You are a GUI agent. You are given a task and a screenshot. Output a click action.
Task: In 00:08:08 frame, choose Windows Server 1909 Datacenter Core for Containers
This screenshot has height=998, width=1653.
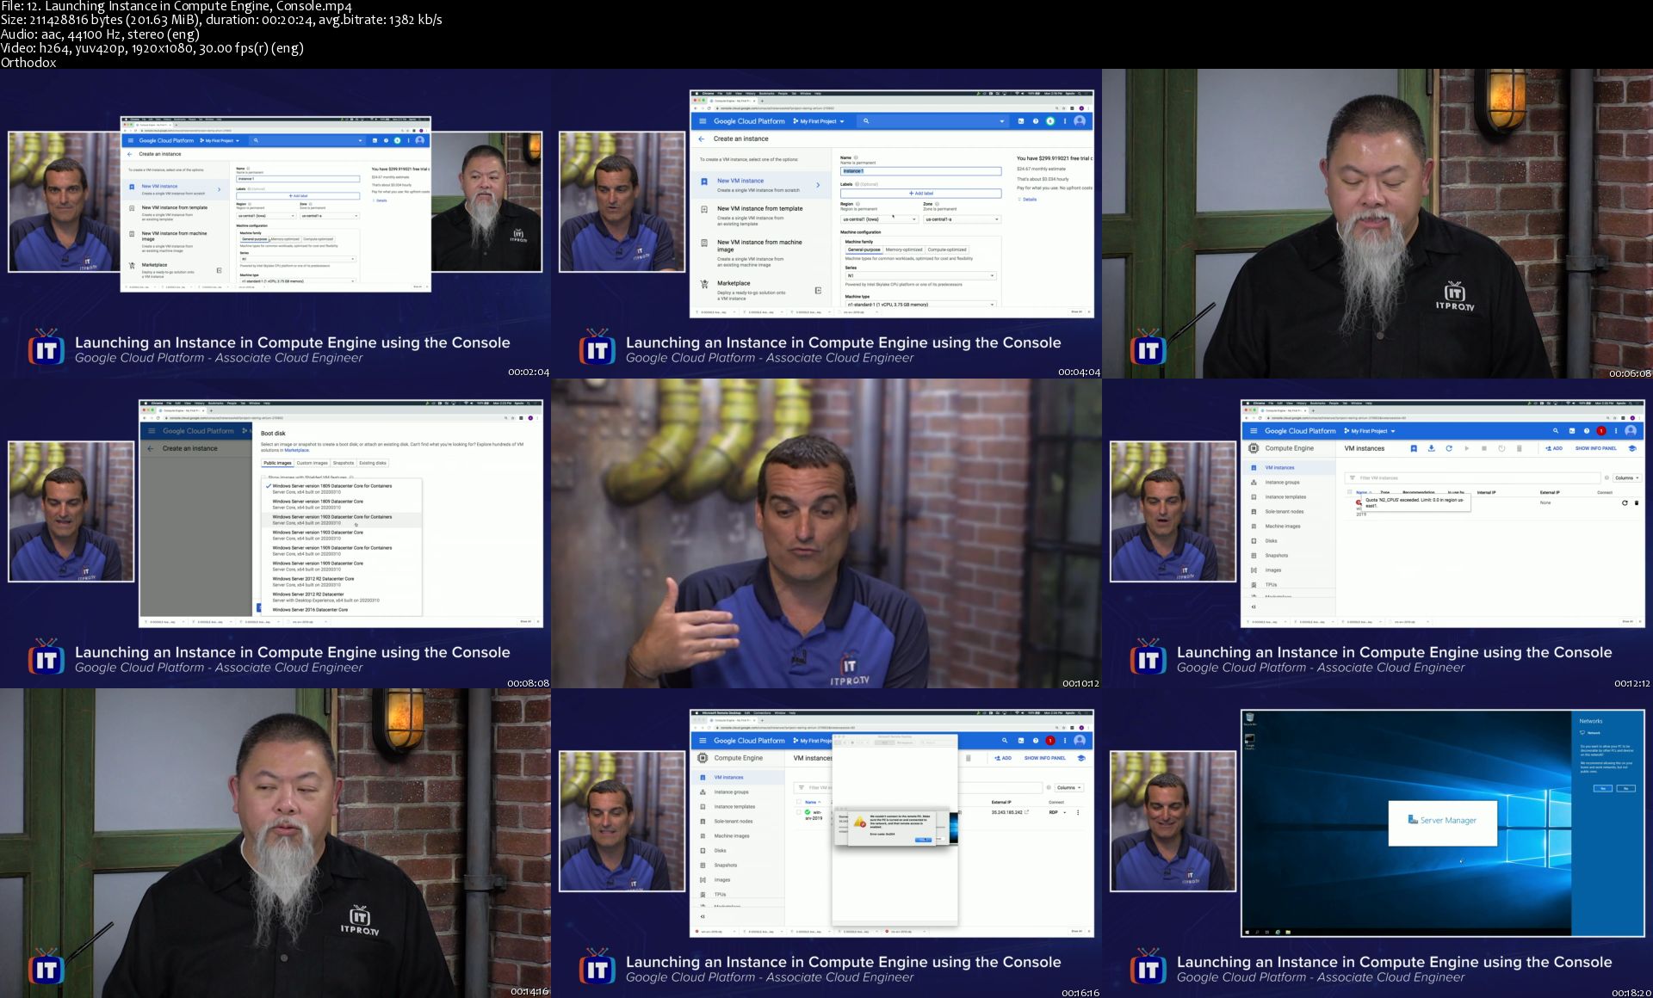click(342, 551)
